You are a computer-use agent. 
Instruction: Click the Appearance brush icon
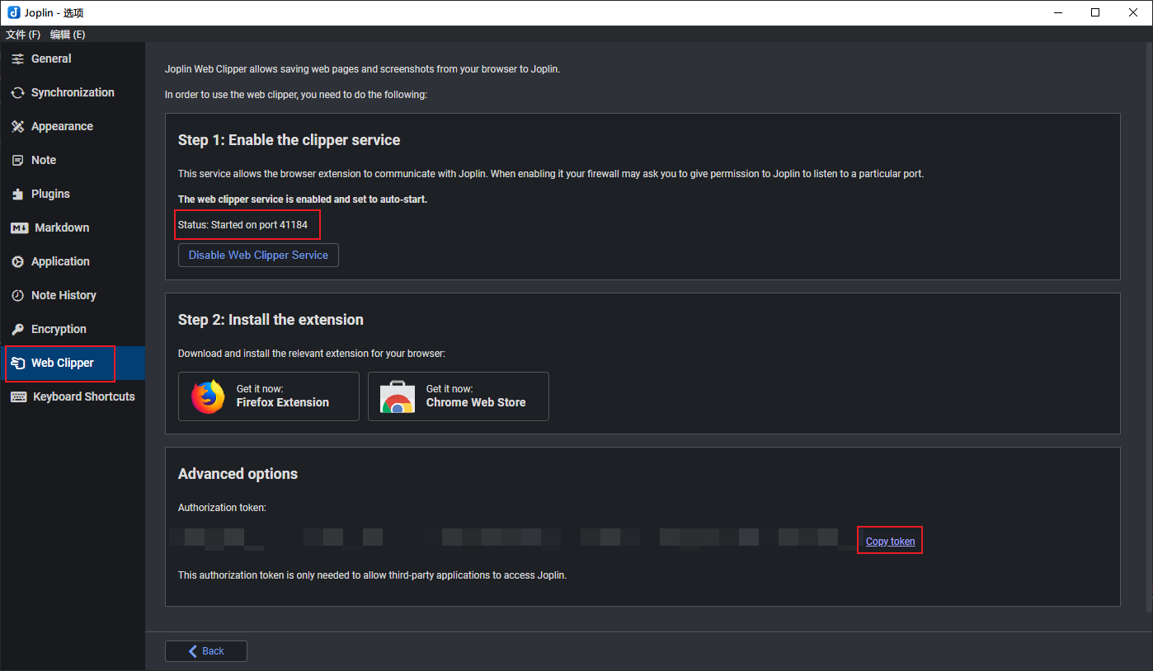17,127
